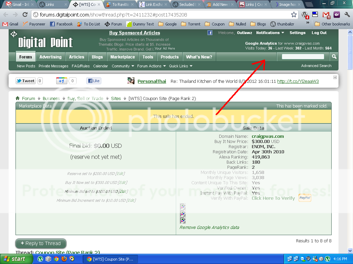Click the page scrollbar up arrow

(x=350, y=32)
